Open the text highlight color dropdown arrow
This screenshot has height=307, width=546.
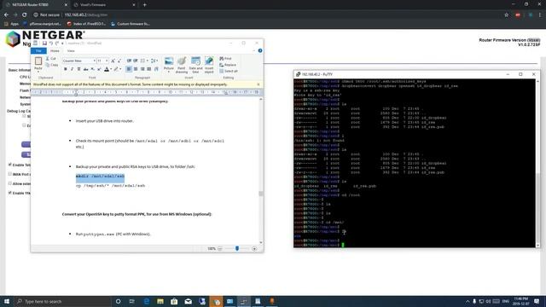(120, 69)
